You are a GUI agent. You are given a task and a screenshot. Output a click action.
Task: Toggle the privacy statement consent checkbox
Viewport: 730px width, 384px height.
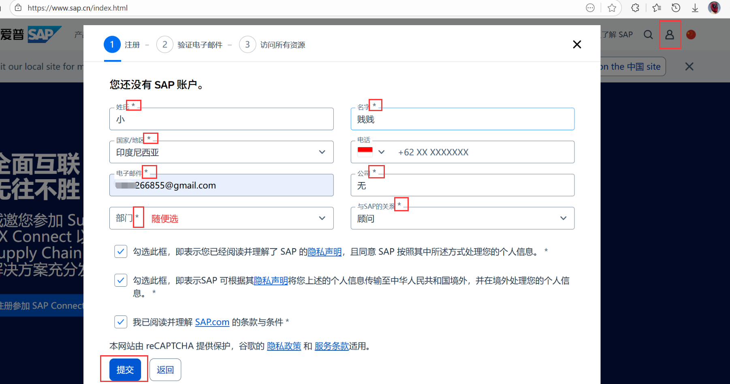coord(121,251)
